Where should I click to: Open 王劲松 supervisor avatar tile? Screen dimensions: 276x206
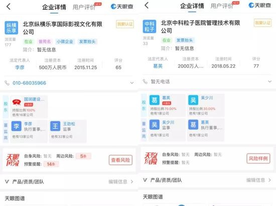55,126
